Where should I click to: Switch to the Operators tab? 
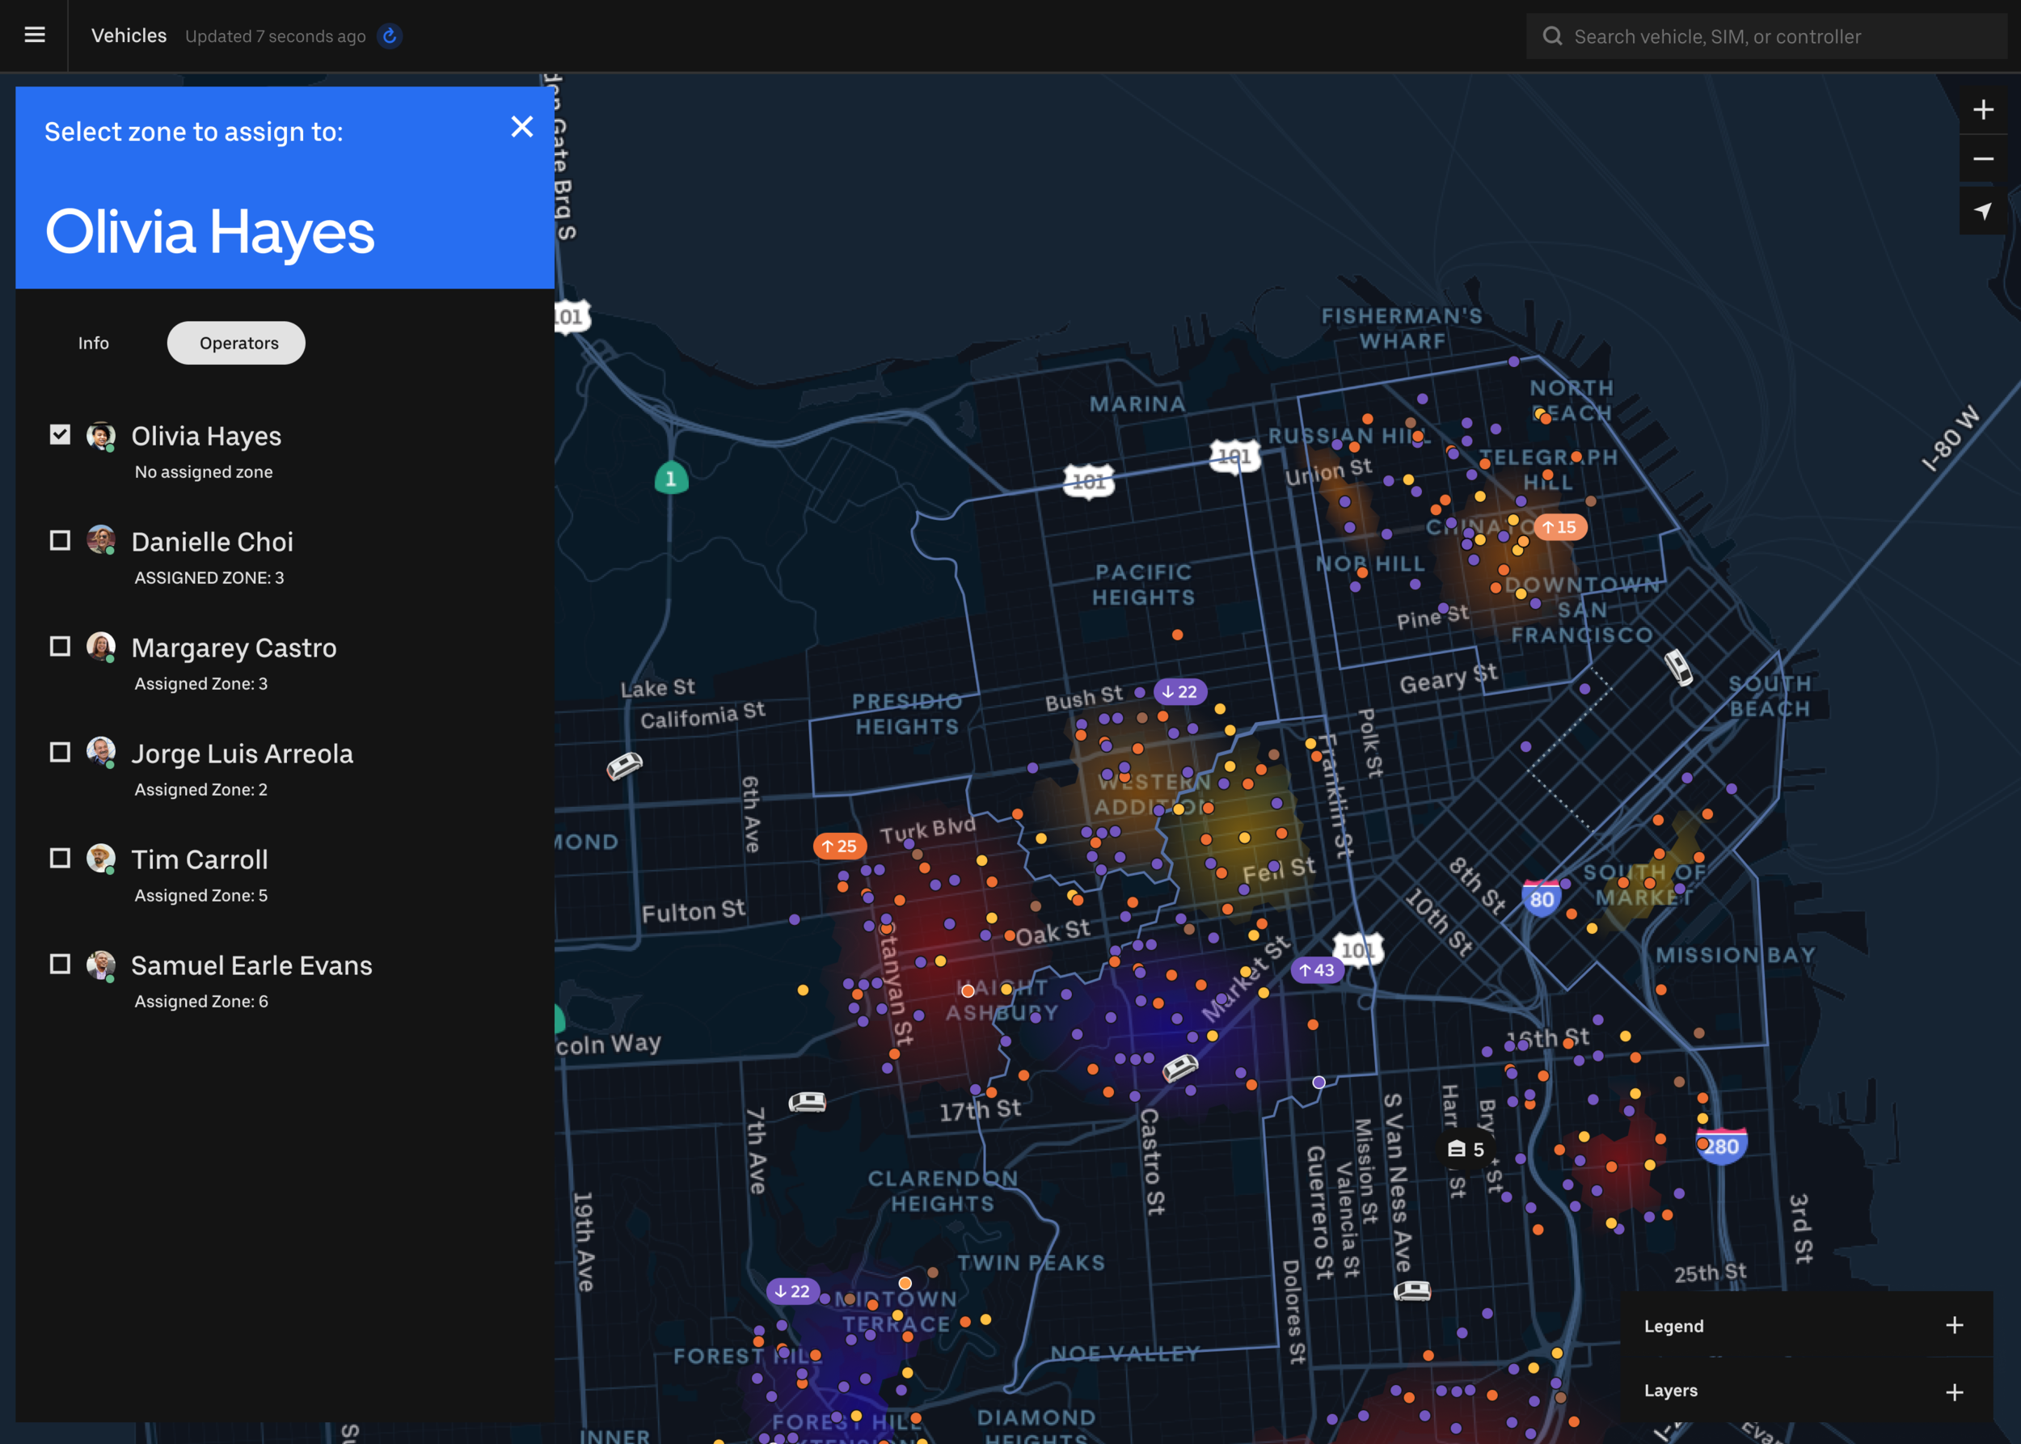click(x=237, y=342)
